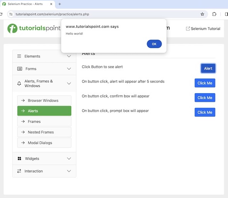Screen dimensions: 228x198
Task: Expand the Interaction section chevron
Action: click(x=69, y=171)
